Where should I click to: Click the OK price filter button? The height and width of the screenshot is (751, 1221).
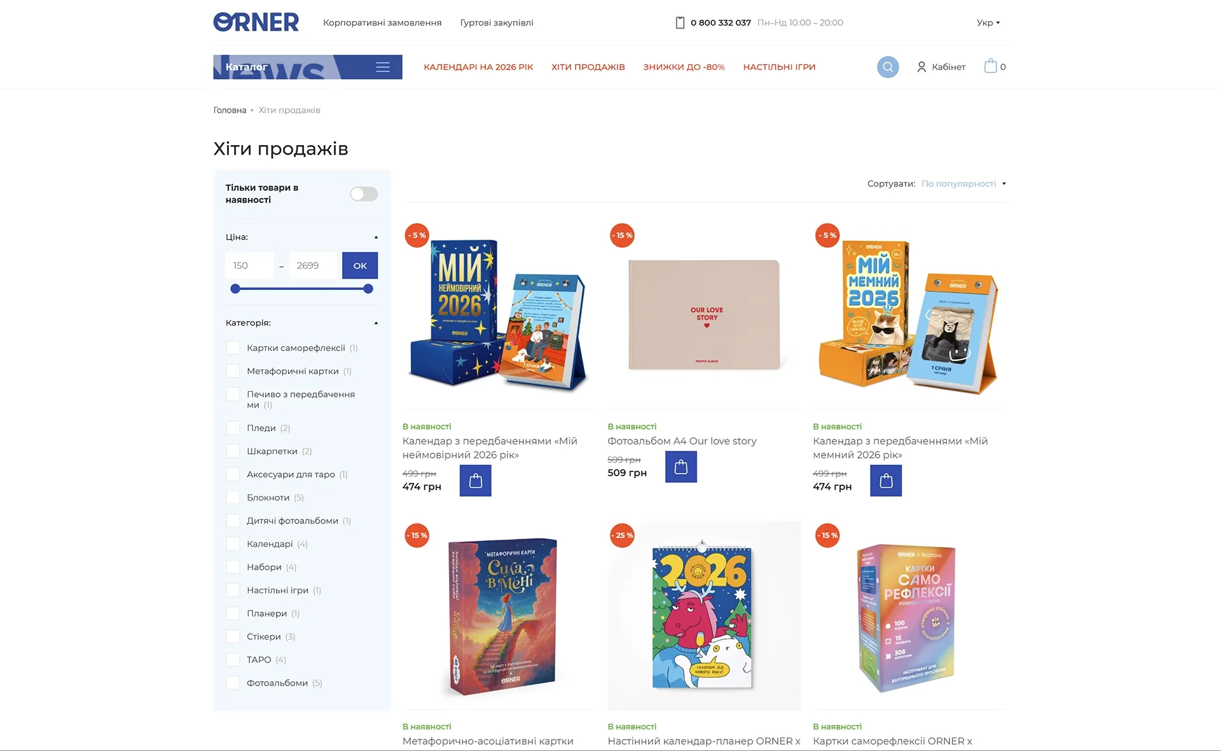360,266
